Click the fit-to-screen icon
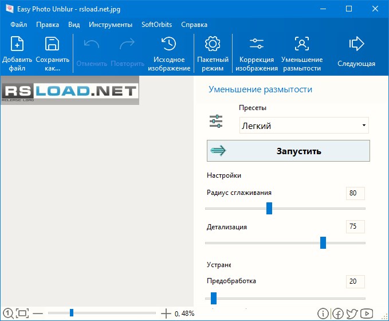The image size is (389, 321). click(x=22, y=313)
